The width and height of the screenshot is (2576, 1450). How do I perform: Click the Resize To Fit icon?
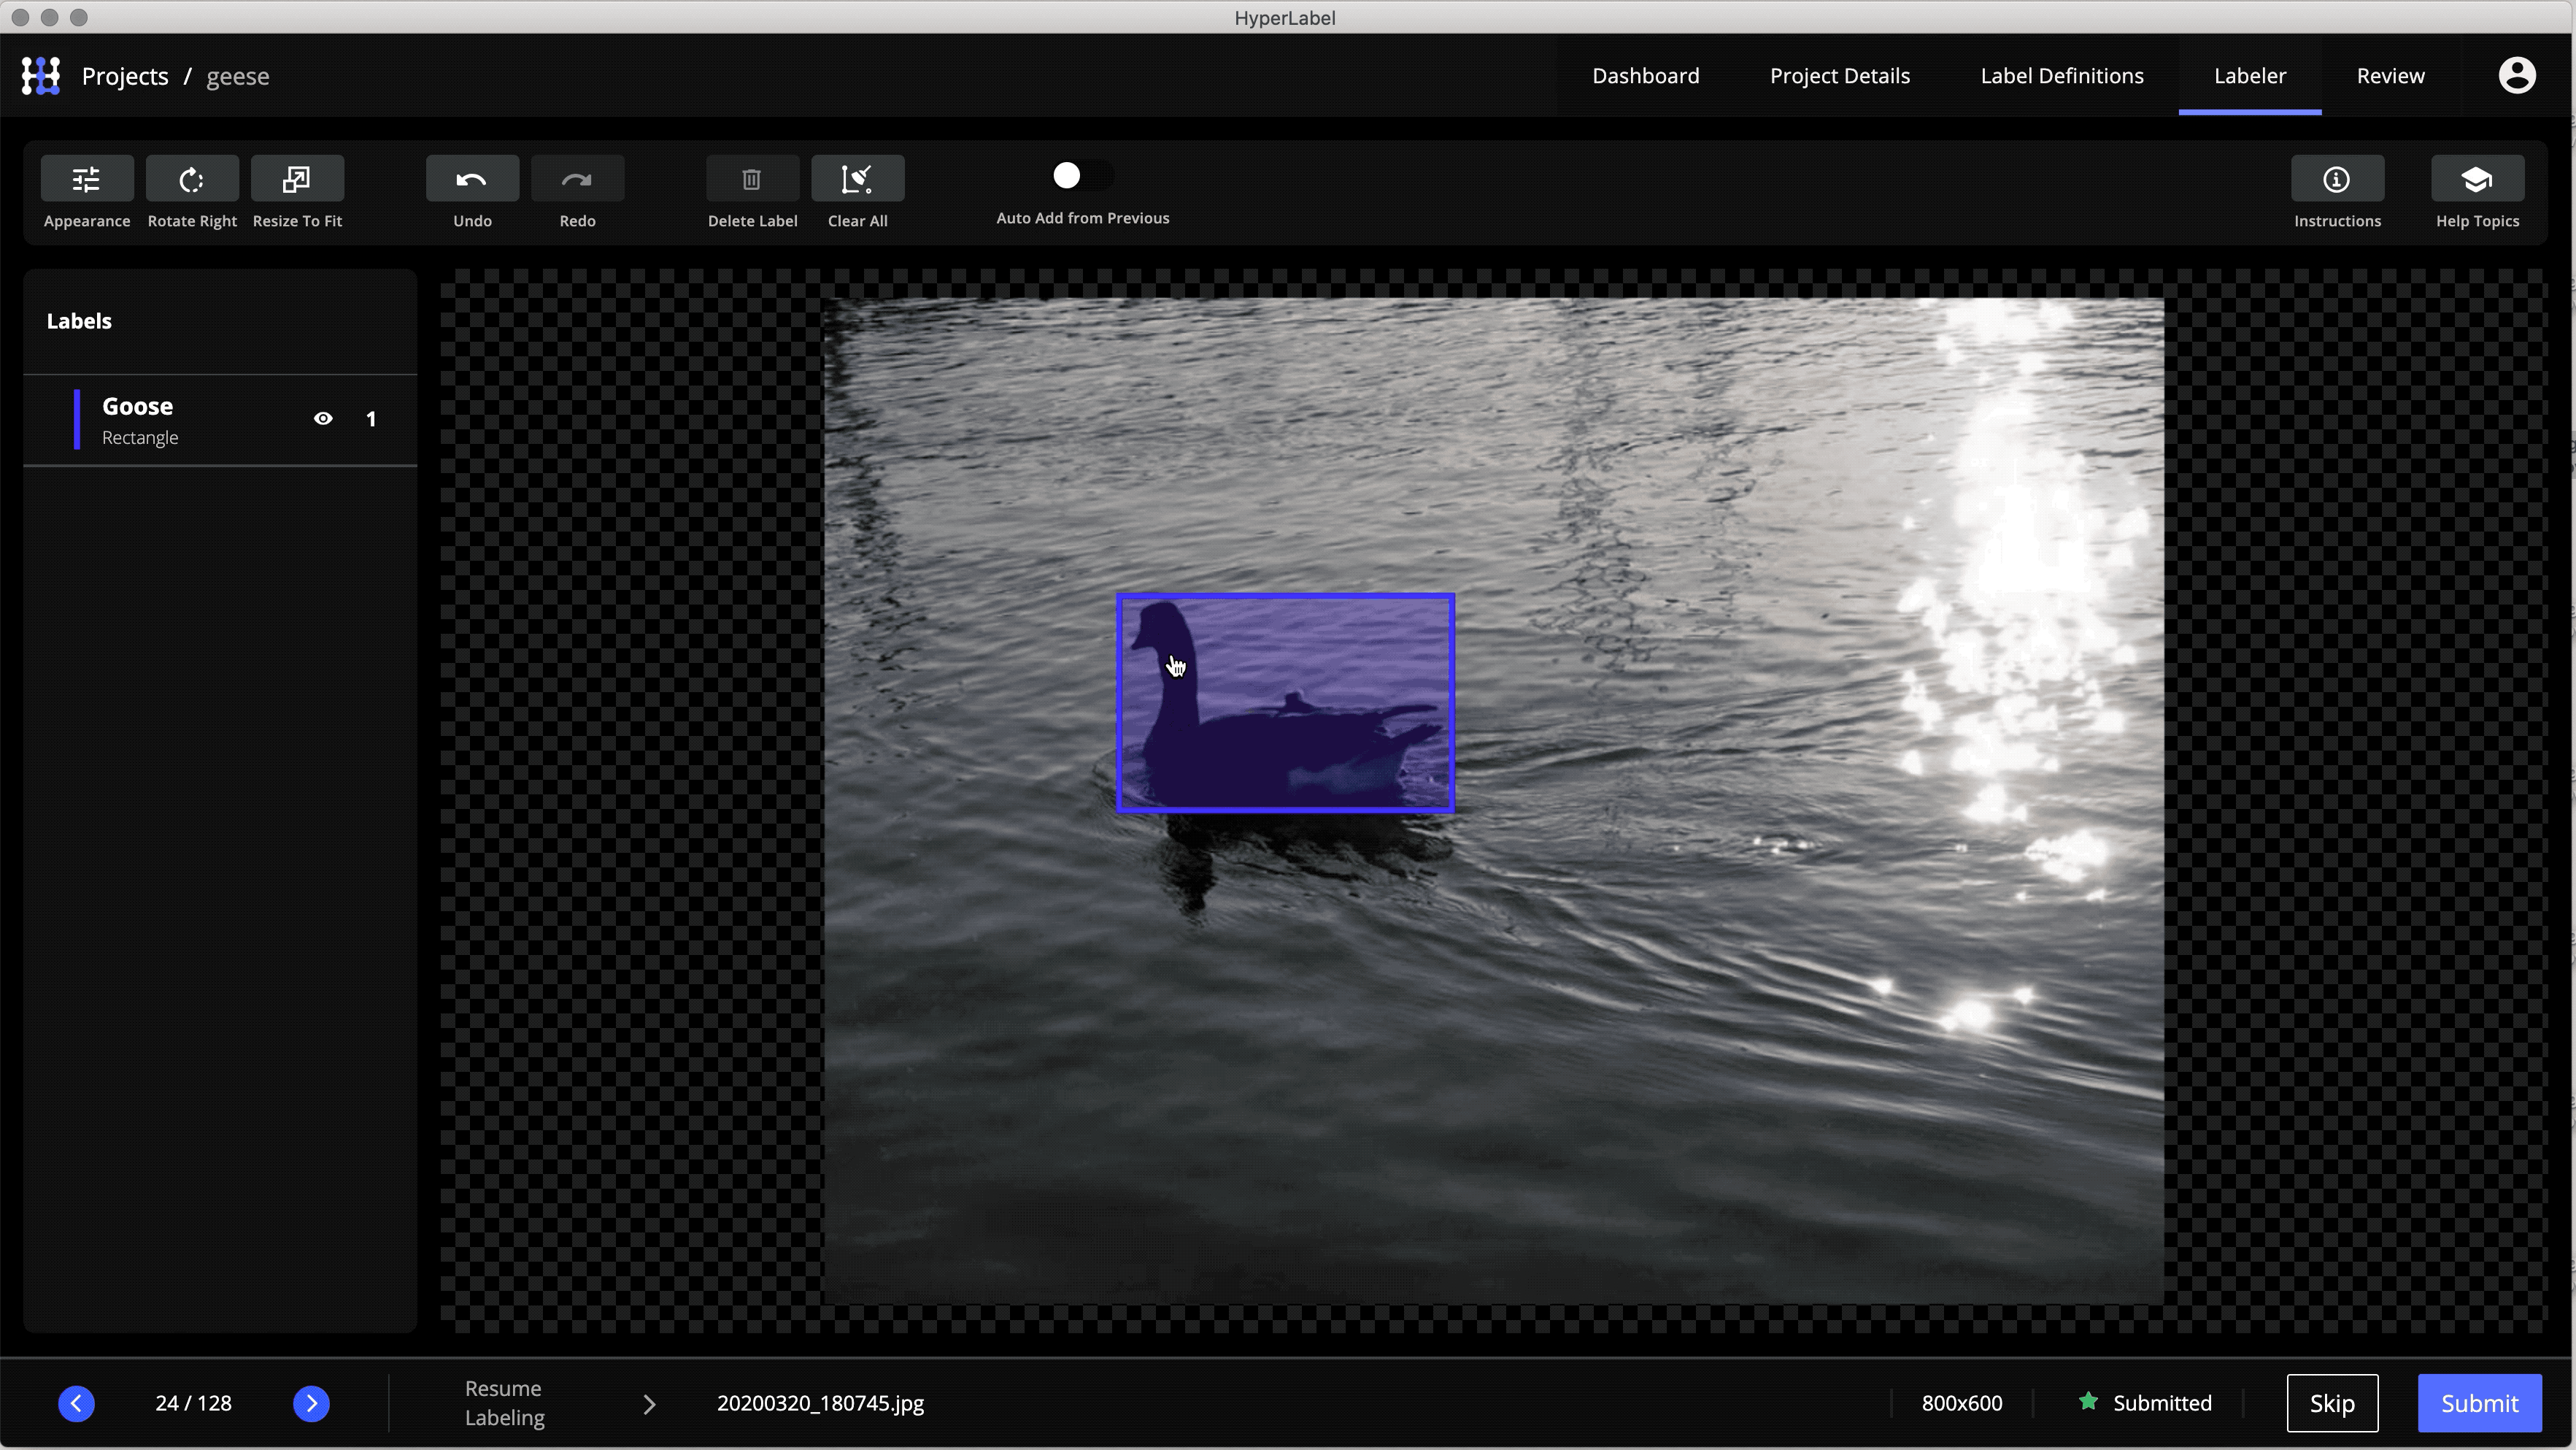[297, 179]
